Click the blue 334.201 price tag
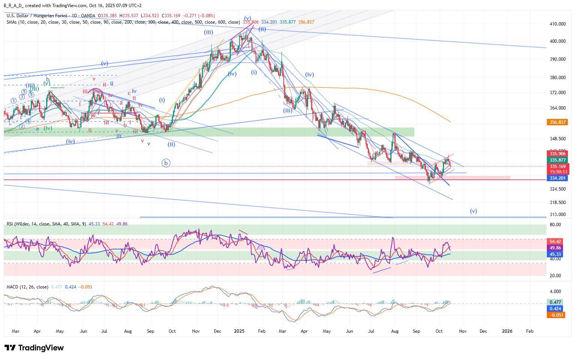The image size is (575, 359). click(x=558, y=178)
